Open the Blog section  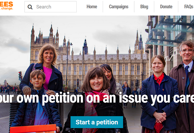pyautogui.click(x=144, y=7)
